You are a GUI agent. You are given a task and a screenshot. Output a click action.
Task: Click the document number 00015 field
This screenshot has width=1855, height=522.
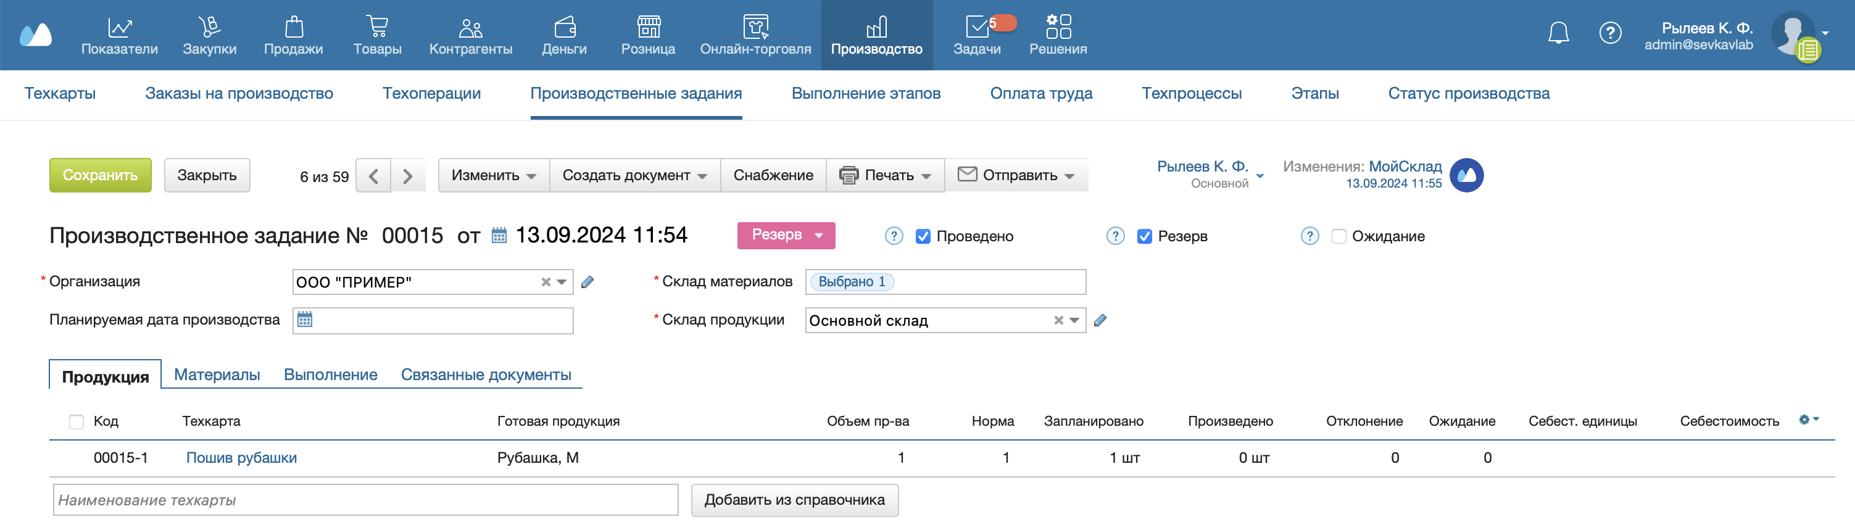click(x=413, y=236)
